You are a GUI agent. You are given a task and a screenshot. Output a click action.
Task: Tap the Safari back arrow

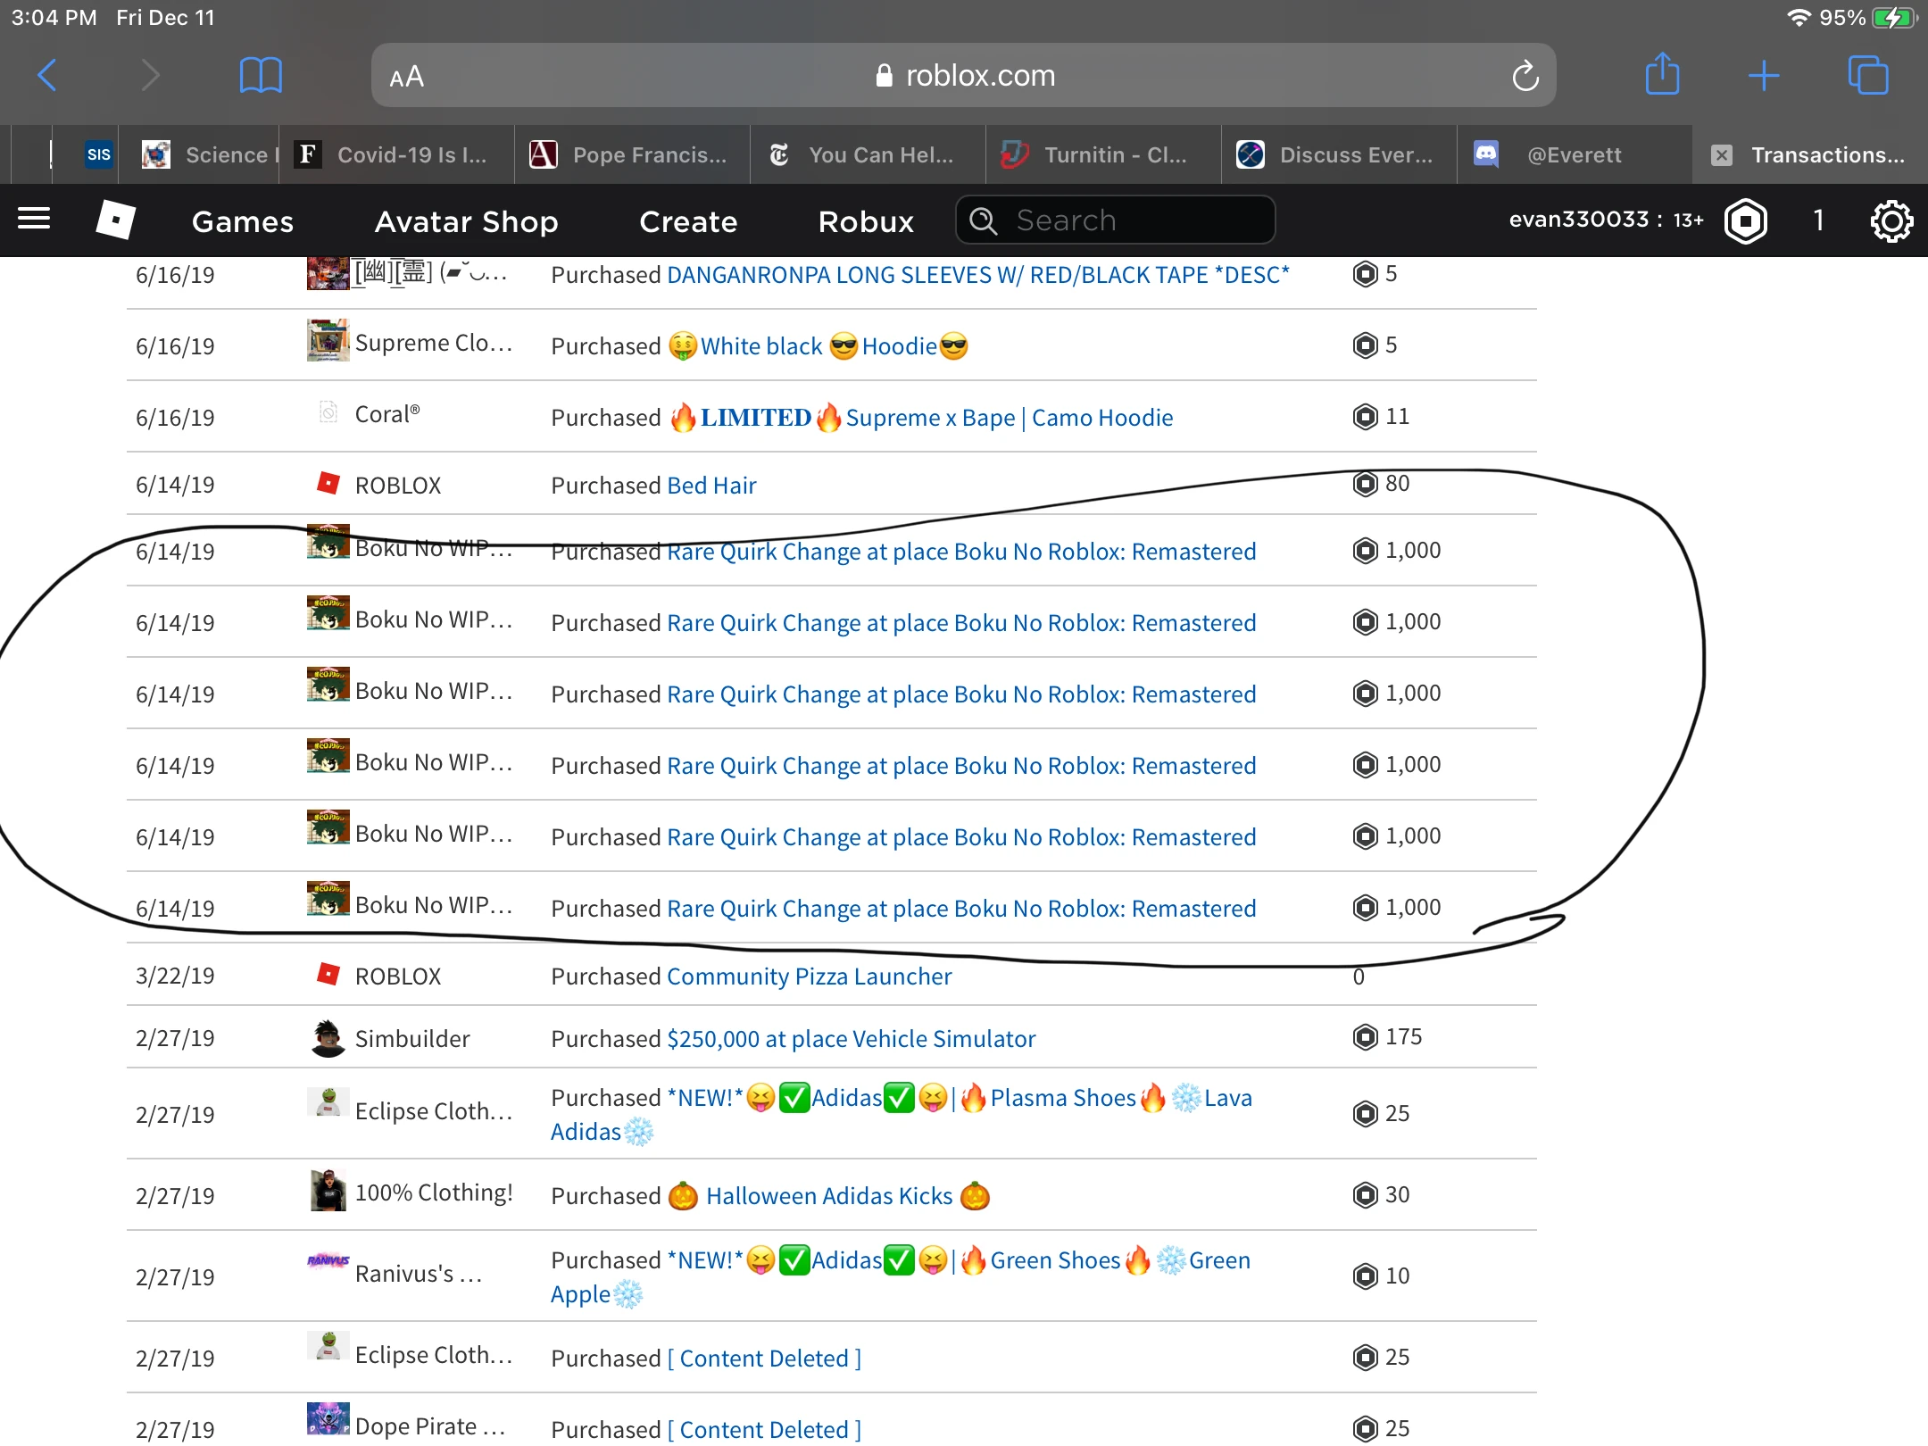[x=47, y=76]
